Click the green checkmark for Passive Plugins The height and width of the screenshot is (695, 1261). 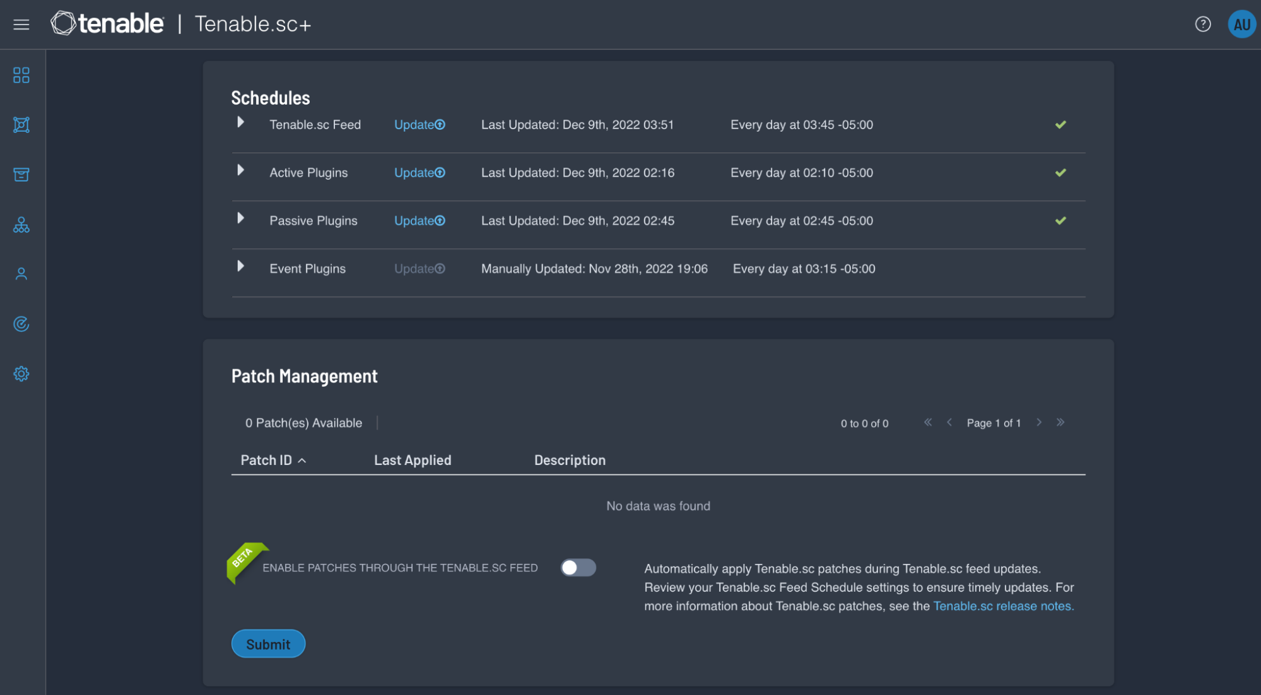tap(1060, 221)
